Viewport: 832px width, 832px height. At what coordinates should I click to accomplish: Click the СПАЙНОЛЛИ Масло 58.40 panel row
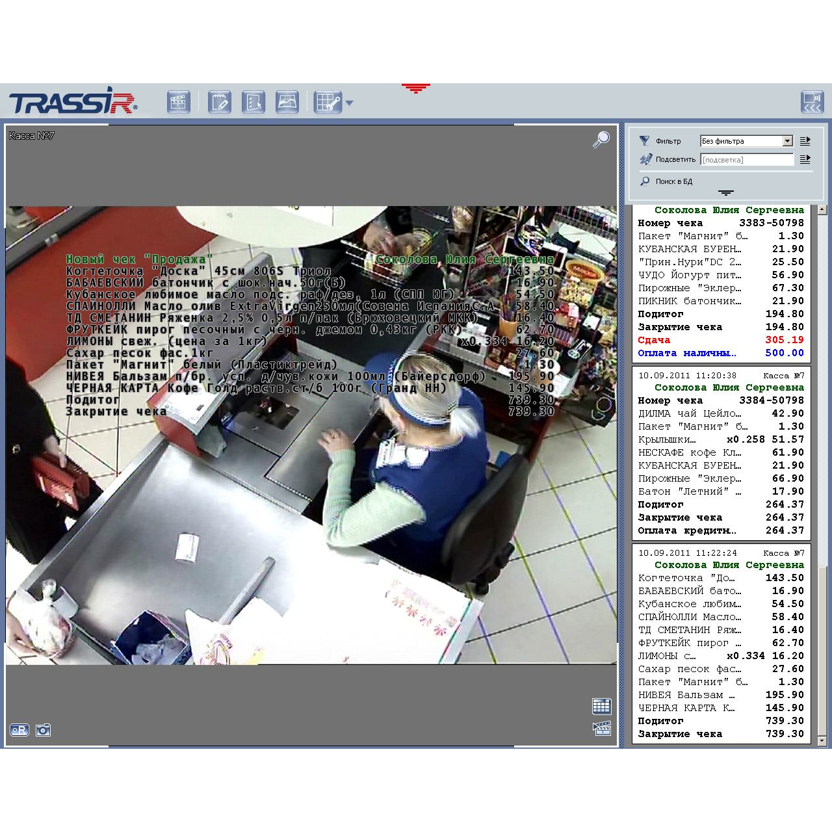point(721,617)
